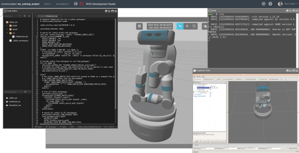Open the Simulations dropdown menu
The image size is (299, 153).
[63, 4]
